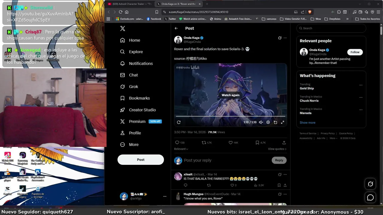Open more options for Chuck Norris trend
The image size is (383, 215).
click(361, 97)
